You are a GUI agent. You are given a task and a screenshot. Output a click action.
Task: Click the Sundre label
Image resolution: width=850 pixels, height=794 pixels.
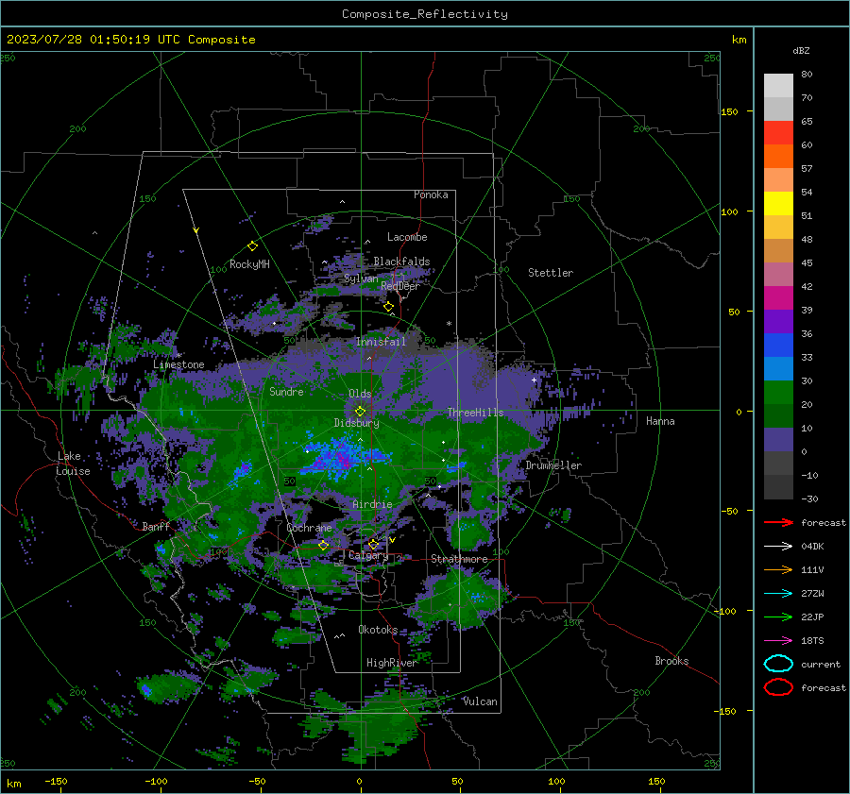click(x=286, y=392)
